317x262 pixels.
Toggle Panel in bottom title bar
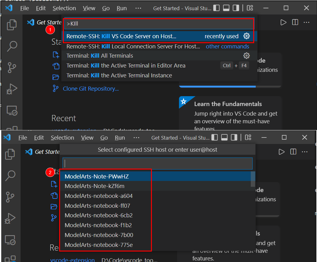tap(224, 137)
